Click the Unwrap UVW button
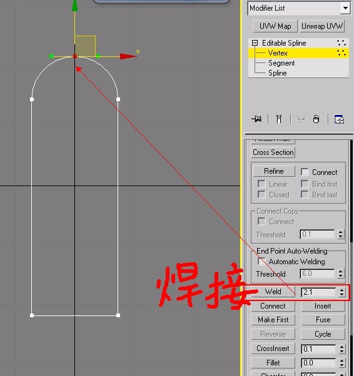 [322, 26]
